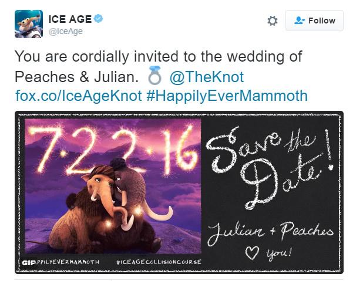Open the ICE AGE display name
This screenshot has height=281, width=353.
click(x=70, y=19)
